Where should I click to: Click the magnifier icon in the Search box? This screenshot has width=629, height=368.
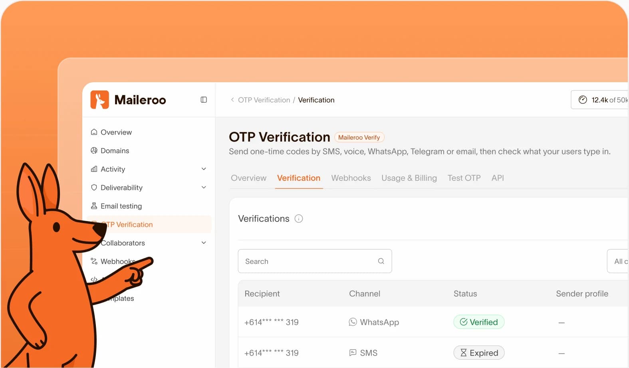pos(381,261)
